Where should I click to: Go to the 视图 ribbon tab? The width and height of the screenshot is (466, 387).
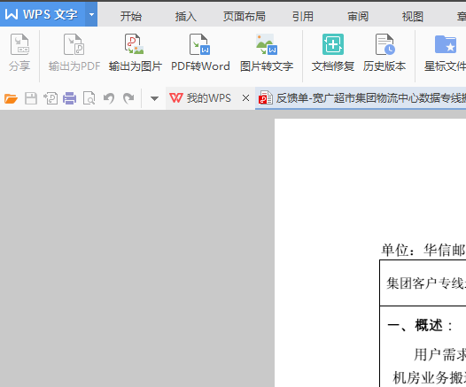click(413, 16)
